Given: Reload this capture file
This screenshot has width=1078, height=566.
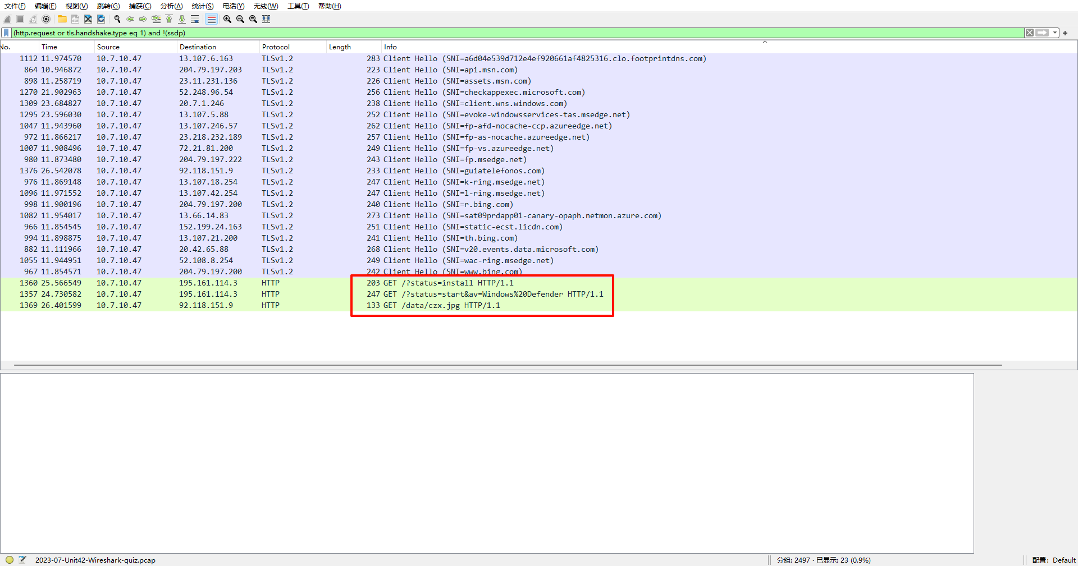Looking at the screenshot, I should (x=102, y=19).
